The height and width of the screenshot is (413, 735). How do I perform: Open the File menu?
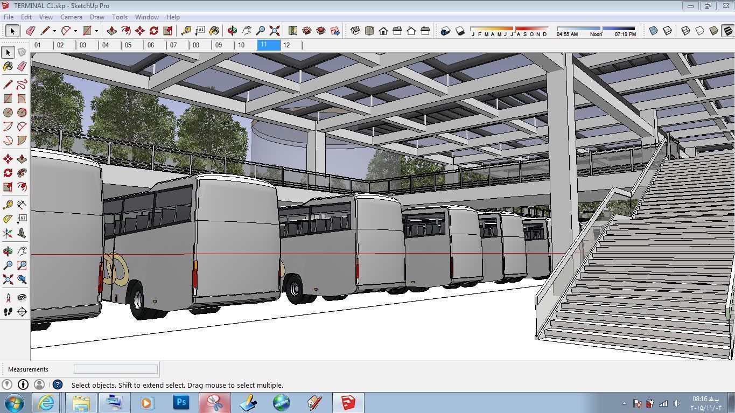point(9,17)
